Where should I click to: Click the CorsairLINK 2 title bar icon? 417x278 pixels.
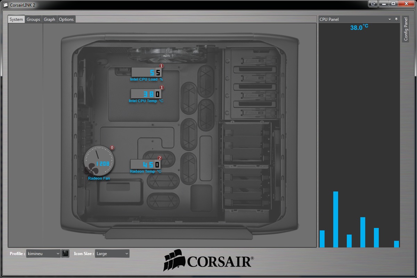(x=6, y=5)
